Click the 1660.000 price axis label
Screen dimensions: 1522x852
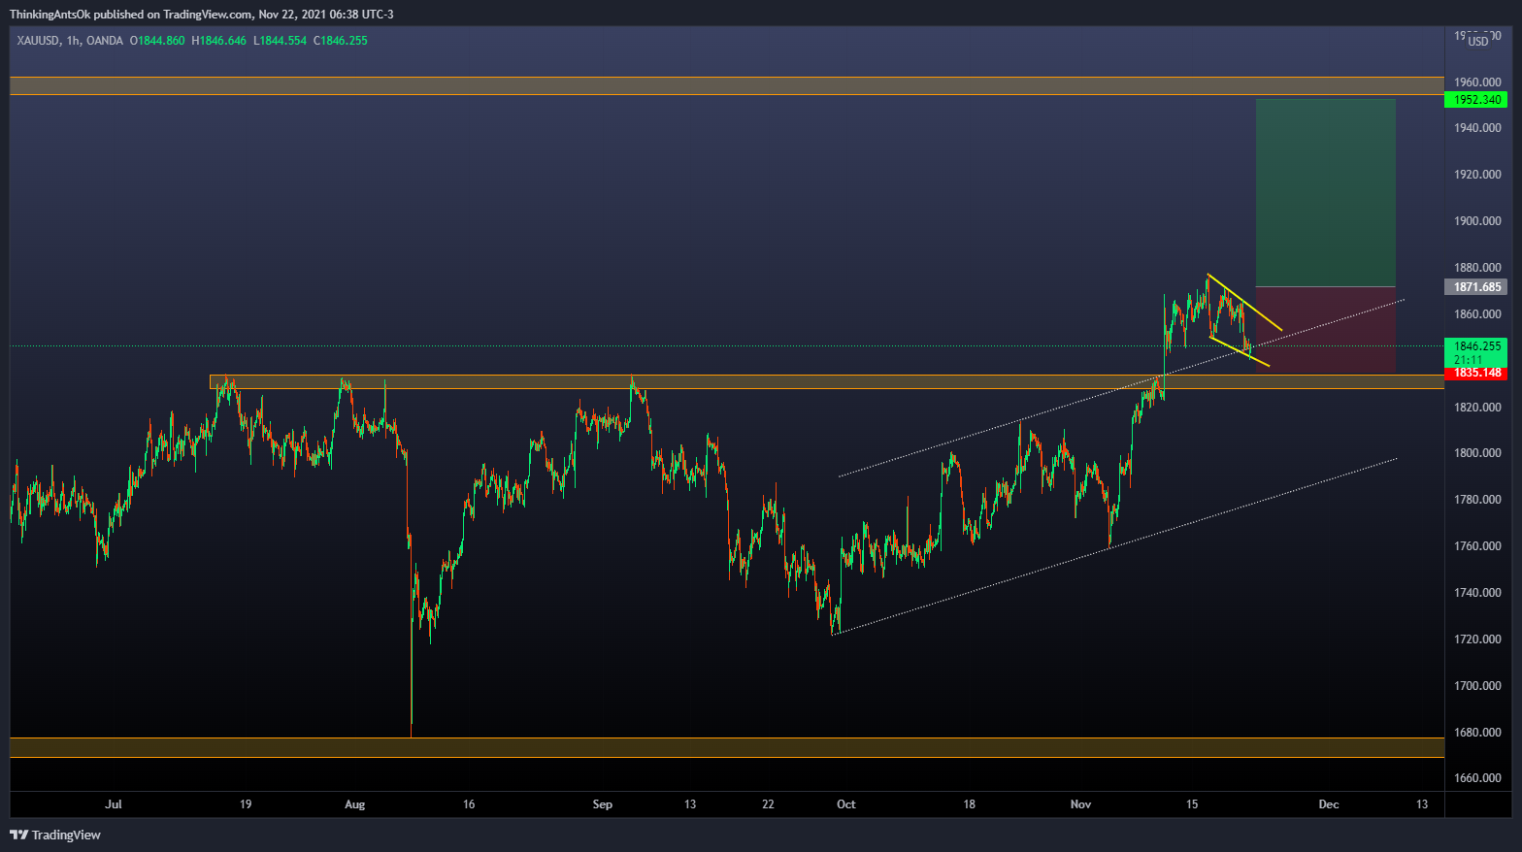1477,778
